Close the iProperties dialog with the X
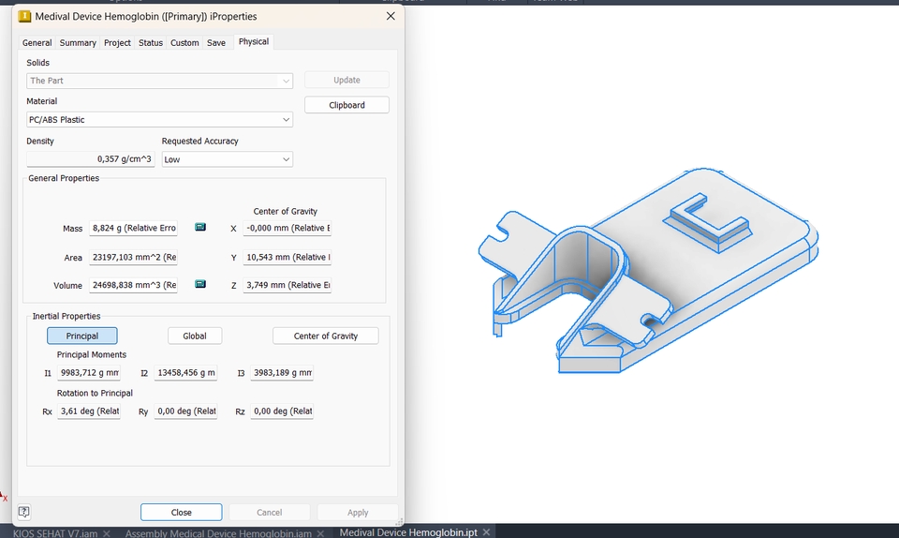 pos(391,16)
